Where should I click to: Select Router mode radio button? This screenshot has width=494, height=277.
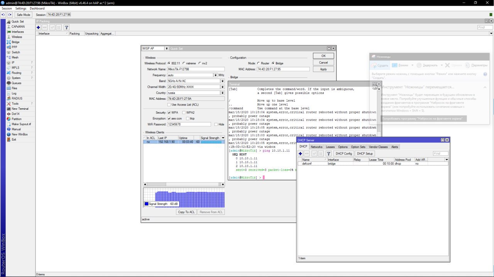coord(259,63)
